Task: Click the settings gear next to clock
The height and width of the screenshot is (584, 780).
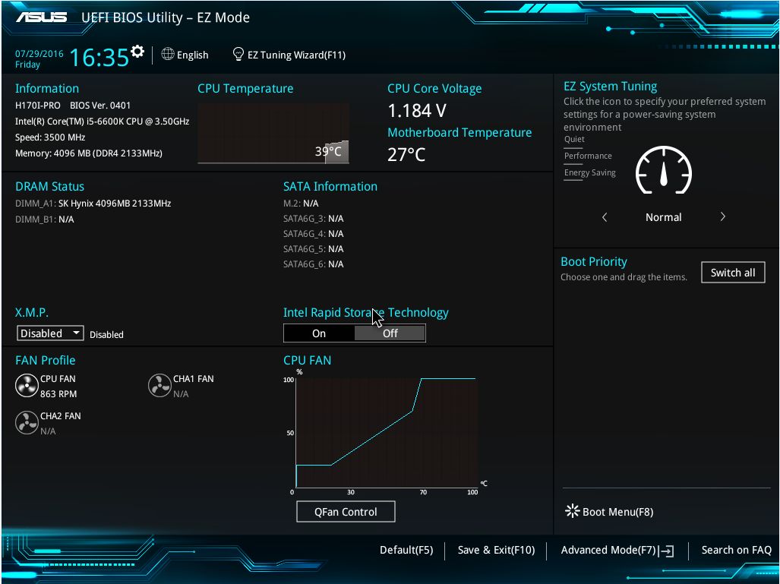Action: 137,52
